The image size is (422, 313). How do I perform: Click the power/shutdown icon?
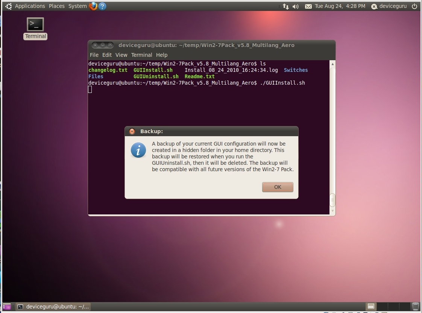415,6
